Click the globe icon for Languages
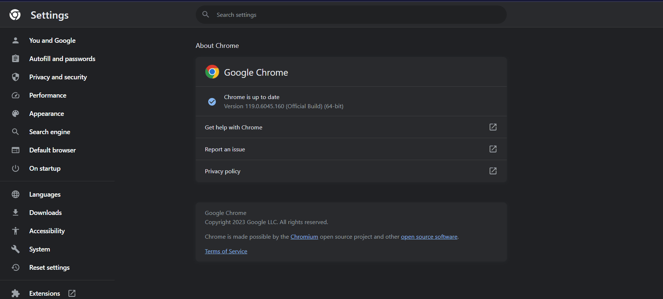 [15, 194]
